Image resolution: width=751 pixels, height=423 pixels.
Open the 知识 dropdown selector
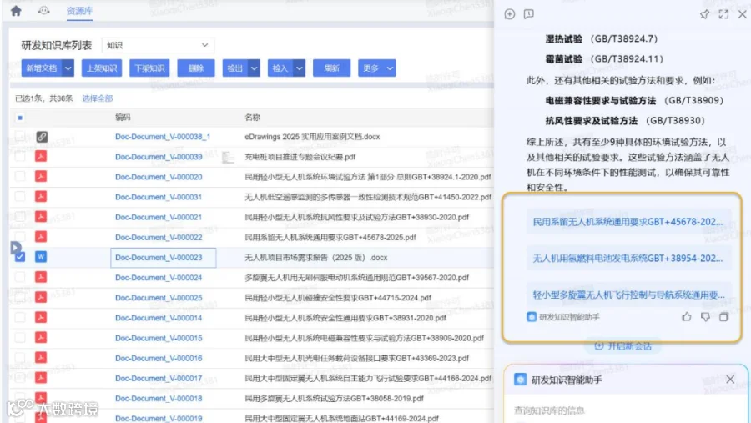tap(158, 45)
